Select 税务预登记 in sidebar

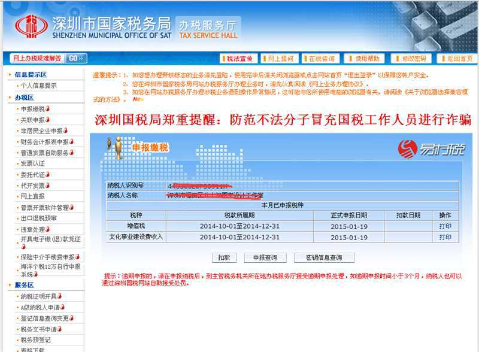[35, 340]
